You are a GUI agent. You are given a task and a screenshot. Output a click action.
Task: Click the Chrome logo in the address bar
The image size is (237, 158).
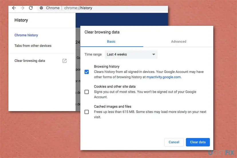(41, 8)
